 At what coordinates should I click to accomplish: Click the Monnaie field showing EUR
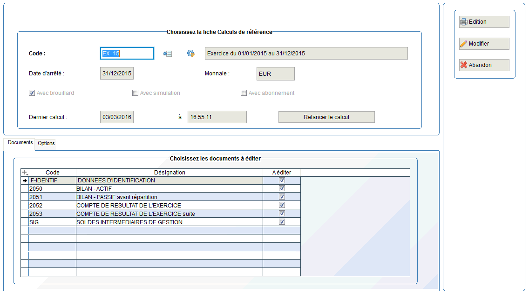tap(275, 74)
